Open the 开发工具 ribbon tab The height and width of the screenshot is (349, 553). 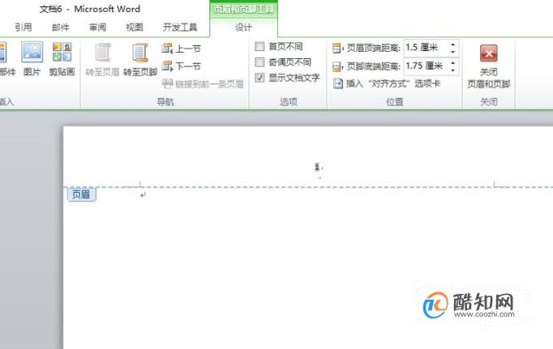[x=180, y=27]
